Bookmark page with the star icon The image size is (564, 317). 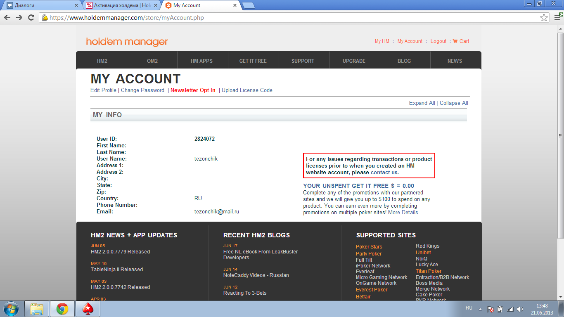pos(544,18)
